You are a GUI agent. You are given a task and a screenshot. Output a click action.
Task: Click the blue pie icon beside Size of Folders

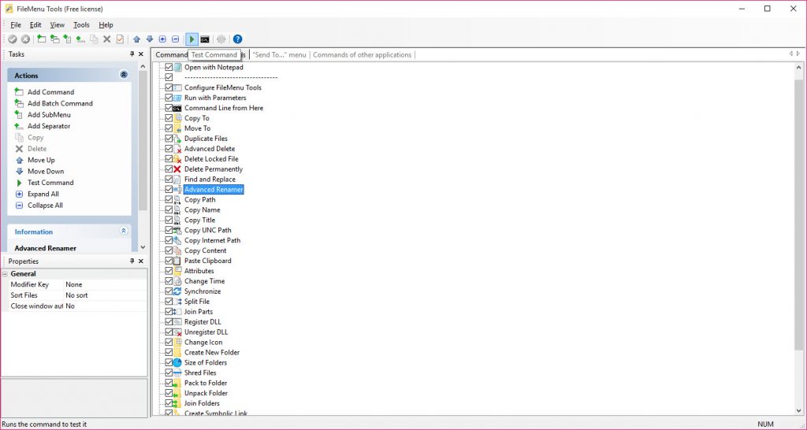(x=177, y=362)
